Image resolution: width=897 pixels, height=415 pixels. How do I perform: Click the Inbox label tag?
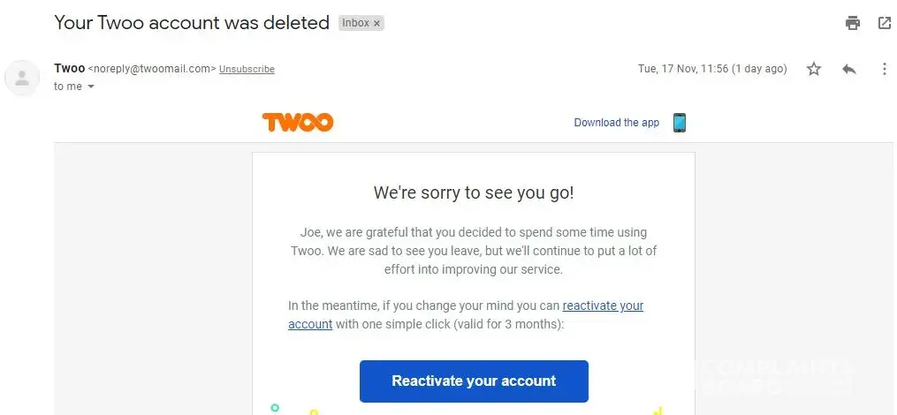[x=355, y=24]
